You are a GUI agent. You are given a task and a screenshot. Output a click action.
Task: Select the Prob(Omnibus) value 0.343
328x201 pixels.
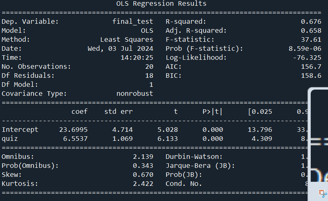(x=143, y=165)
